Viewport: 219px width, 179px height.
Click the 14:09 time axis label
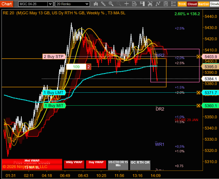tap(156, 175)
